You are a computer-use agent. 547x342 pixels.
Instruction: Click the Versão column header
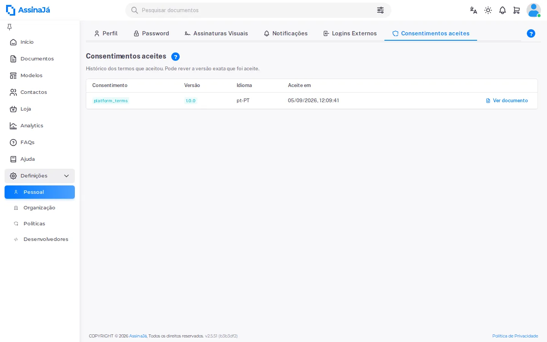[192, 85]
